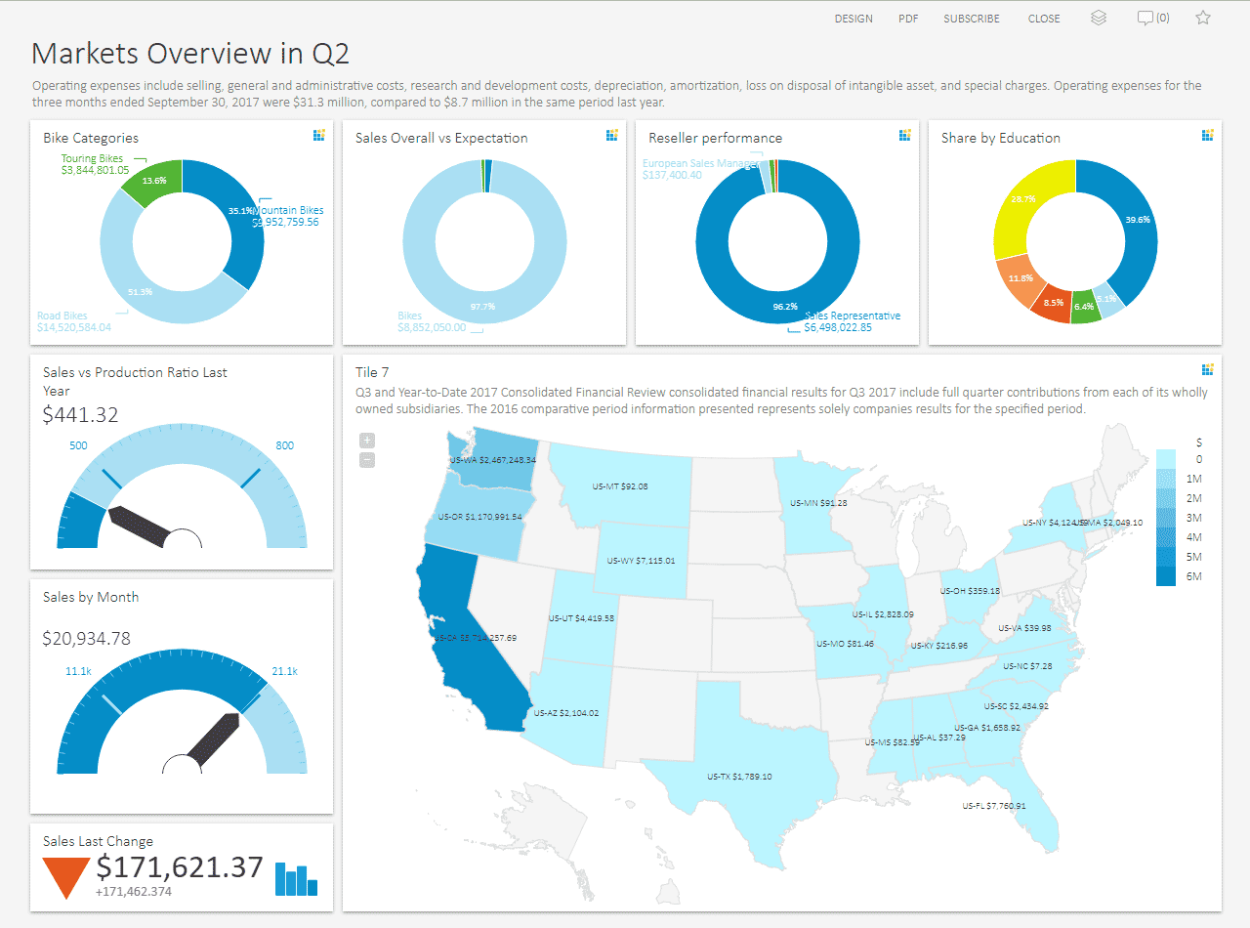The image size is (1250, 928).
Task: Open Reseller performance tile grid icon
Action: pyautogui.click(x=904, y=135)
